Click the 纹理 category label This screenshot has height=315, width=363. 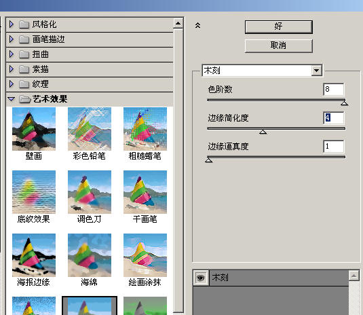pos(40,84)
